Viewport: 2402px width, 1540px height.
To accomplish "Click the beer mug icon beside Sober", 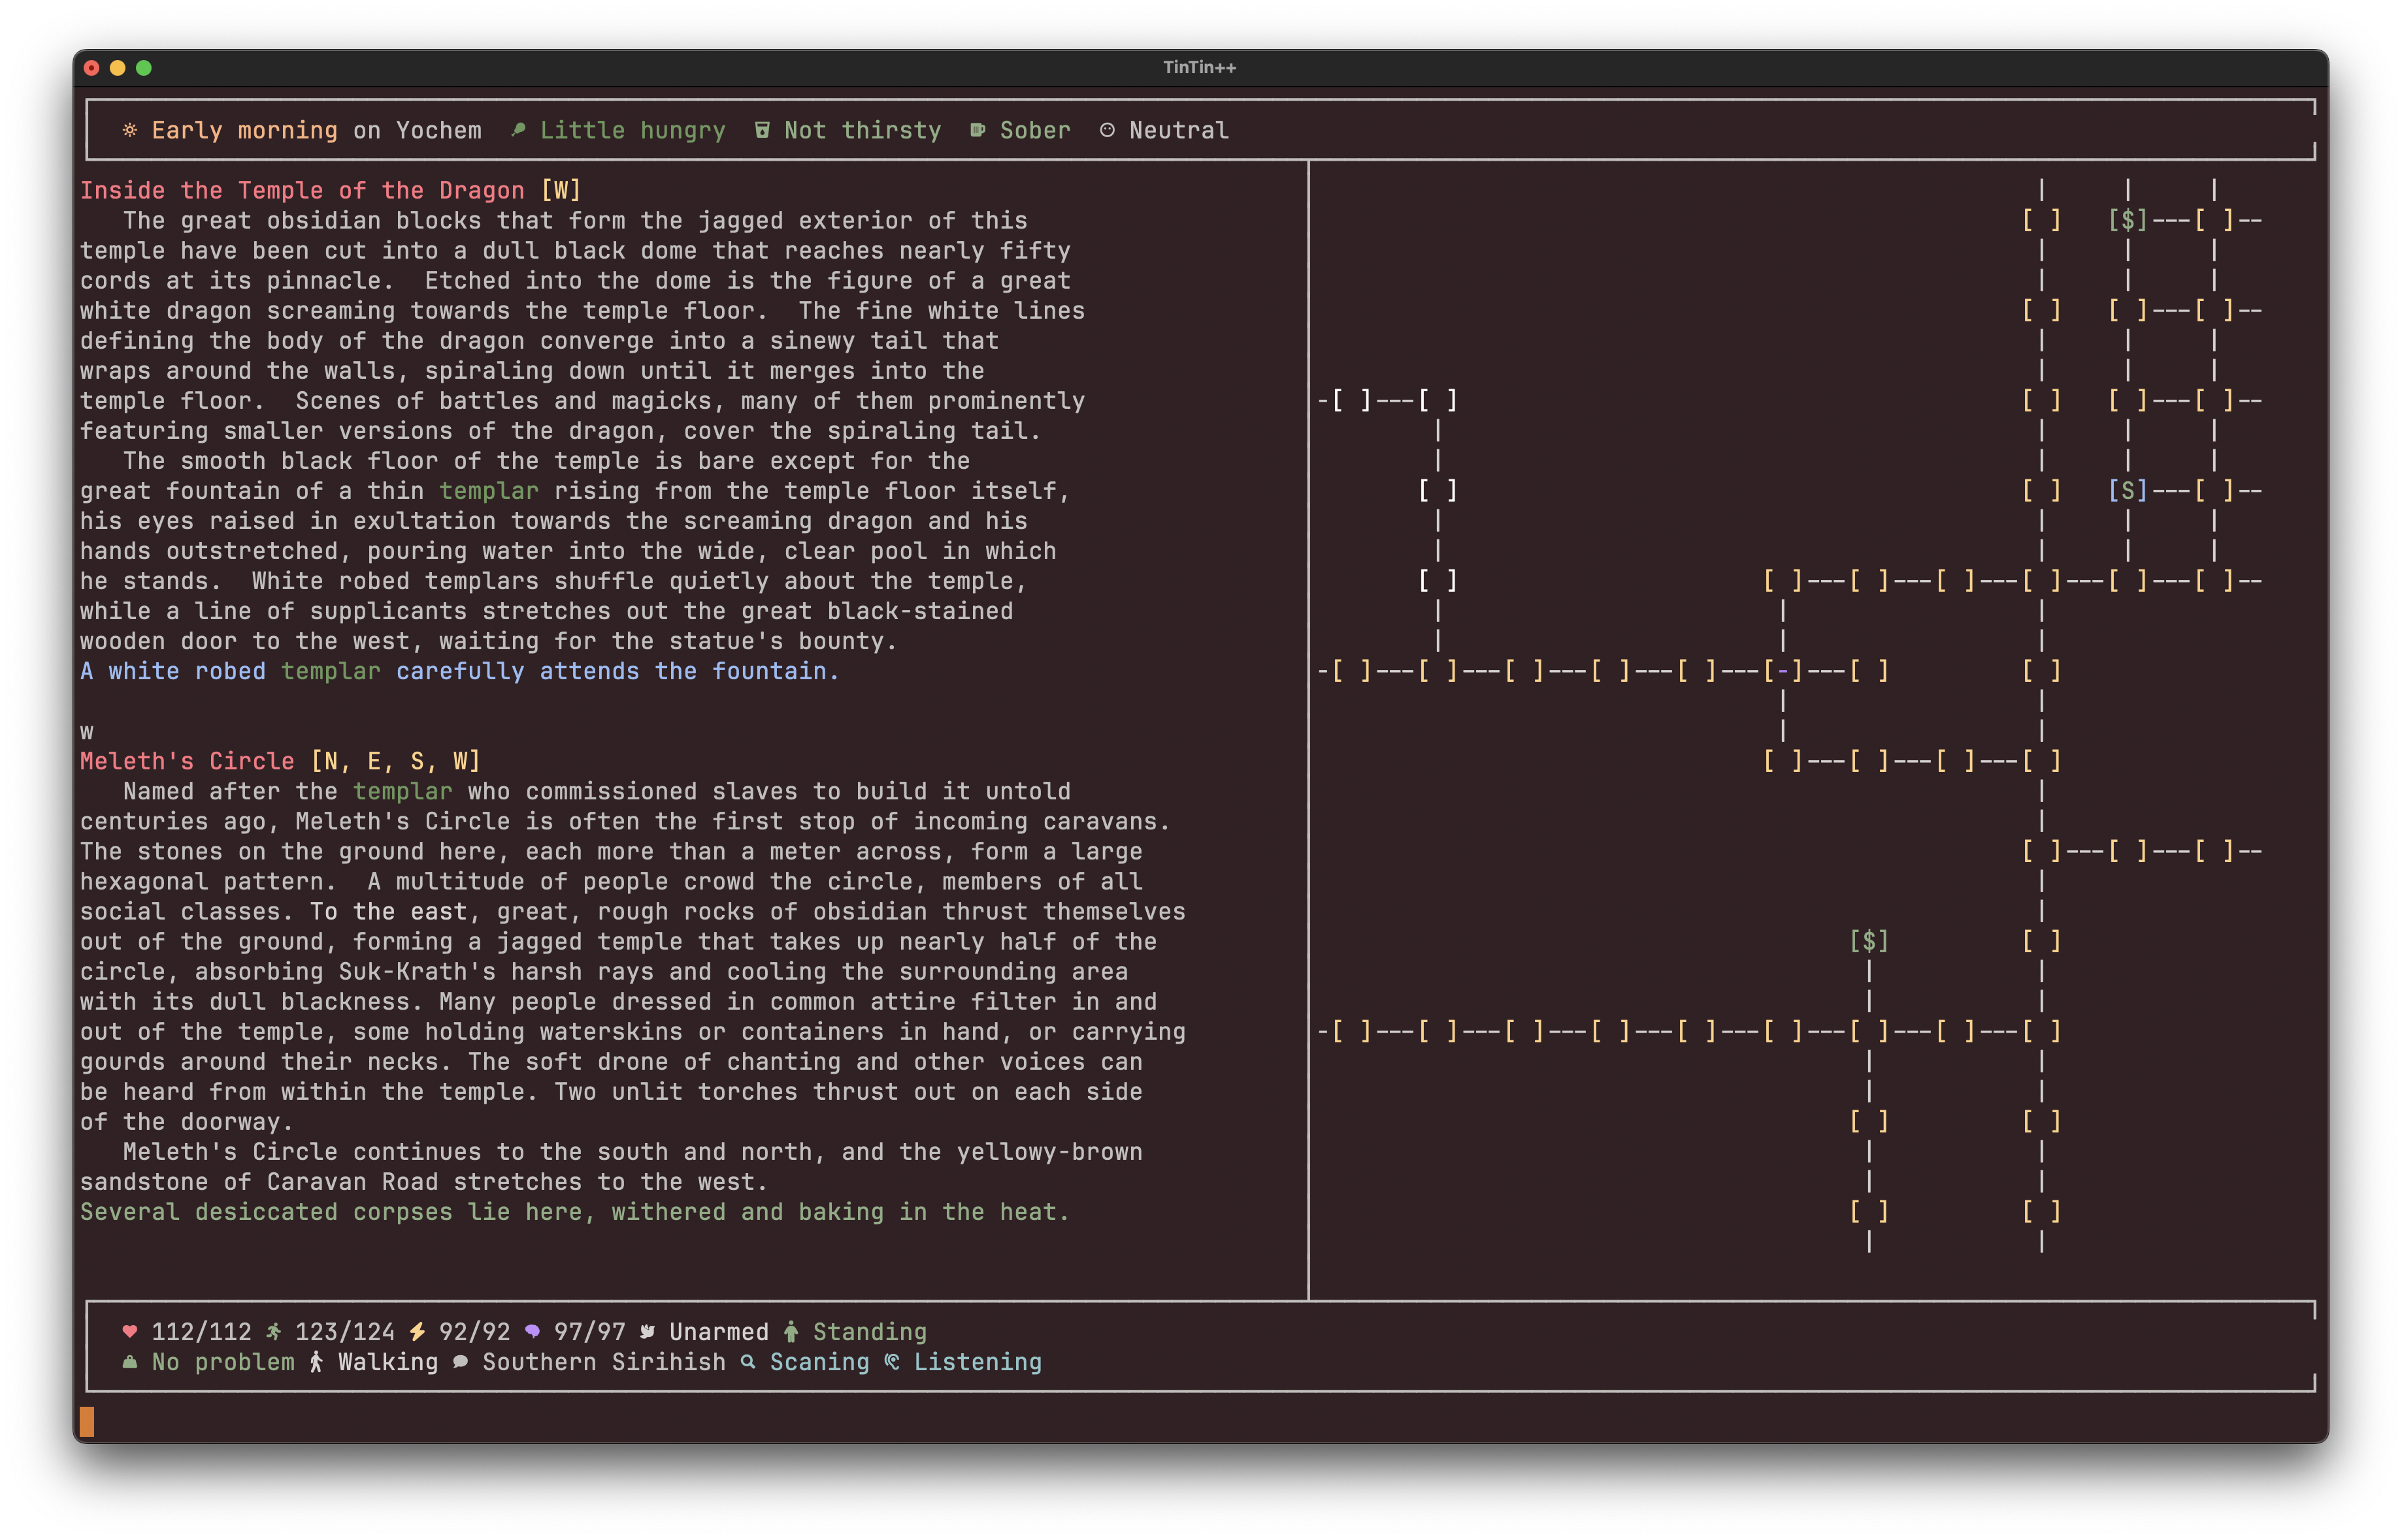I will (x=978, y=130).
